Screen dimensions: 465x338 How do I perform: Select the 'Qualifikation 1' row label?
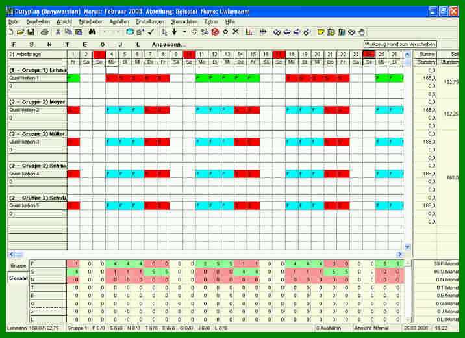click(38, 78)
